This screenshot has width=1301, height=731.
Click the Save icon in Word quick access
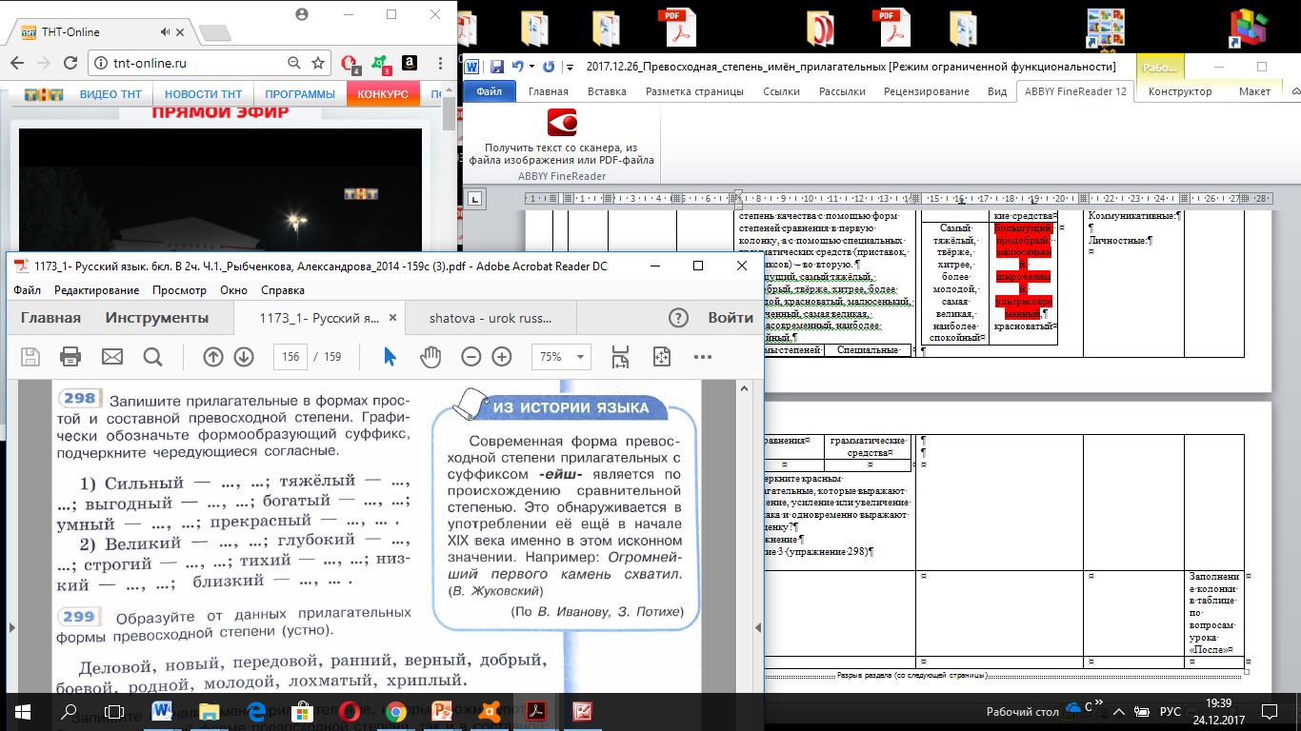[x=496, y=67]
